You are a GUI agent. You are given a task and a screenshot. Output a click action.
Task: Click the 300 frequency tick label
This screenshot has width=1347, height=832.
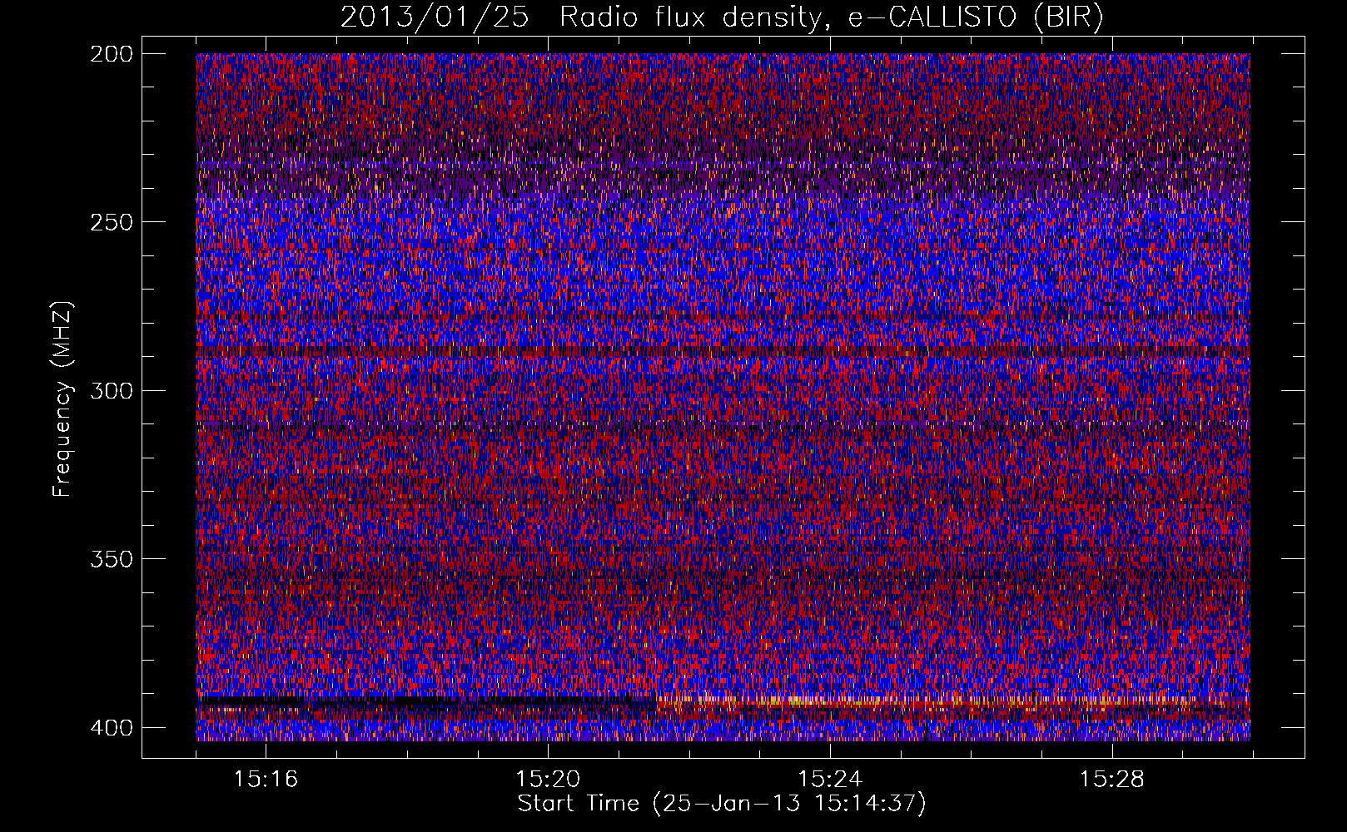[111, 390]
